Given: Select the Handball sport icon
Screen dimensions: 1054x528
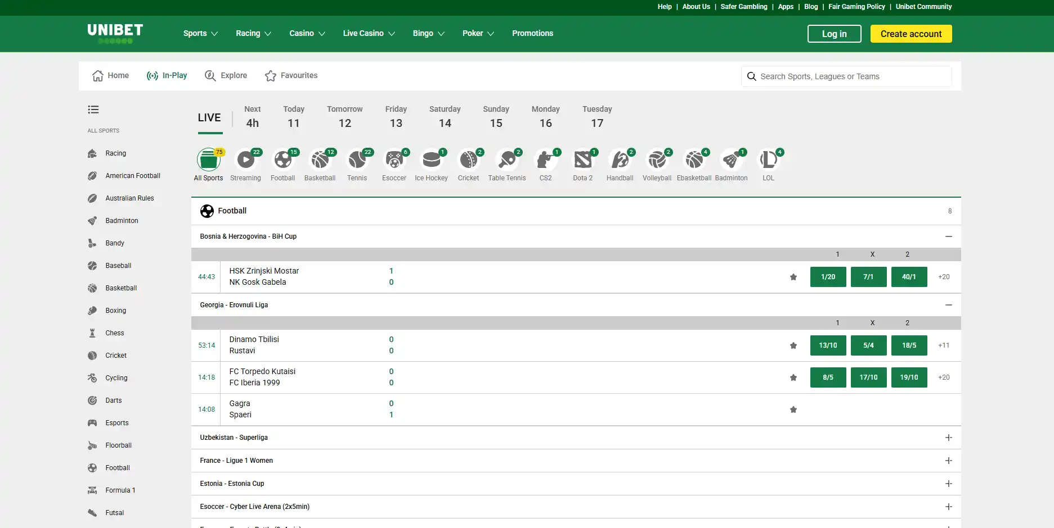Looking at the screenshot, I should [620, 160].
